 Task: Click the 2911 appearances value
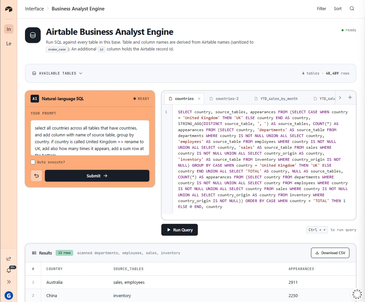click(x=293, y=282)
